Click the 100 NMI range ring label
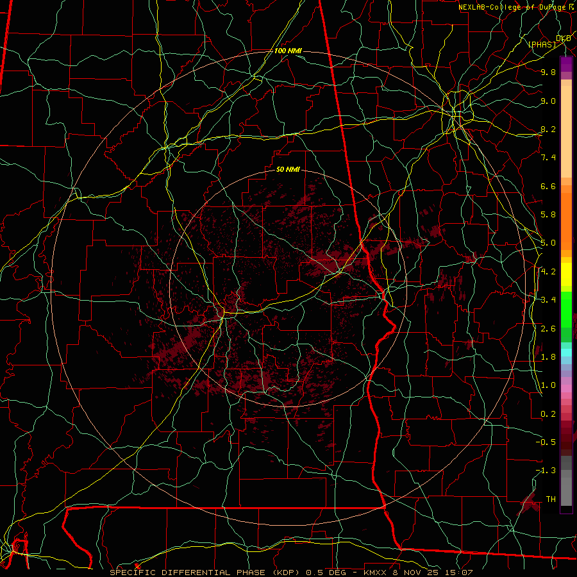Screen dimensions: 577x577 288,51
